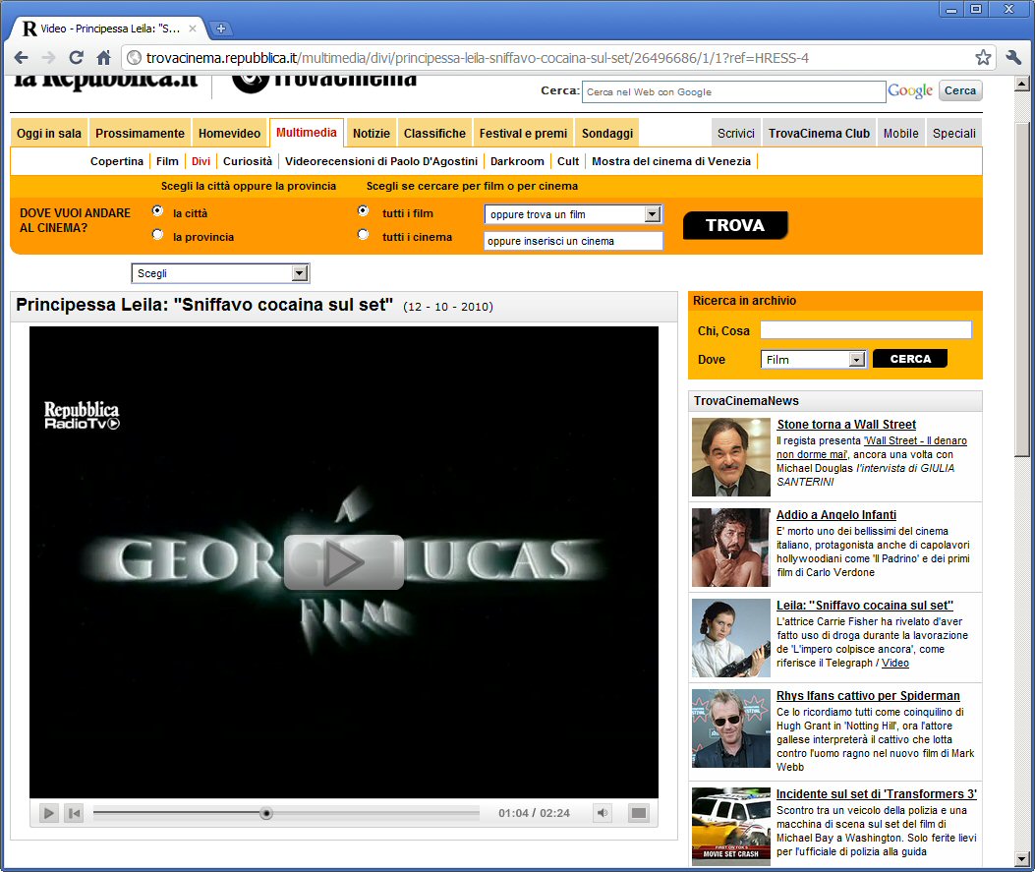Click the Transformers movie set crash thumbnail
Screen dimensions: 1035x872
click(x=730, y=827)
